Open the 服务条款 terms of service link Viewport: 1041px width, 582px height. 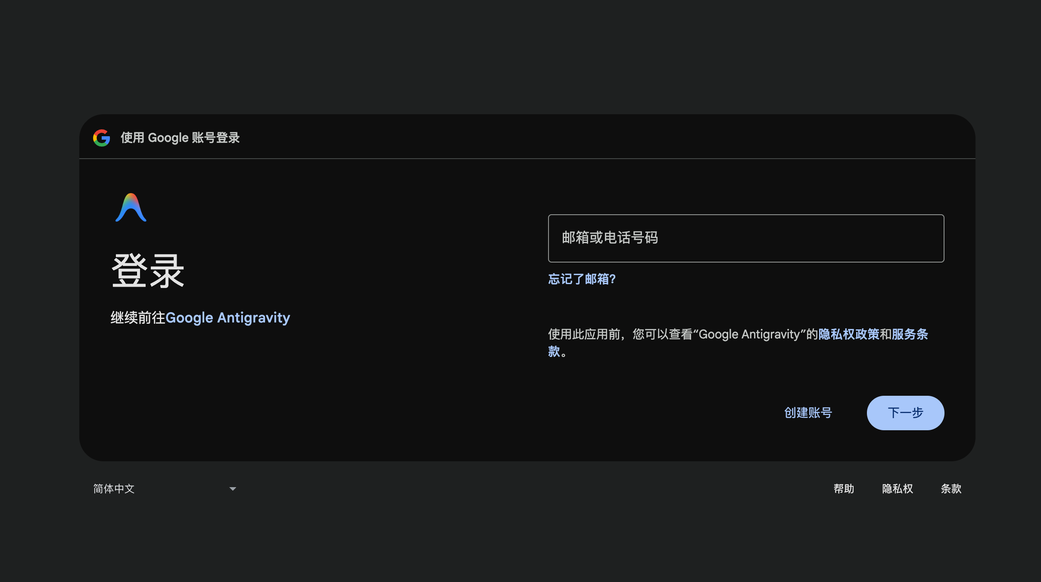[910, 334]
